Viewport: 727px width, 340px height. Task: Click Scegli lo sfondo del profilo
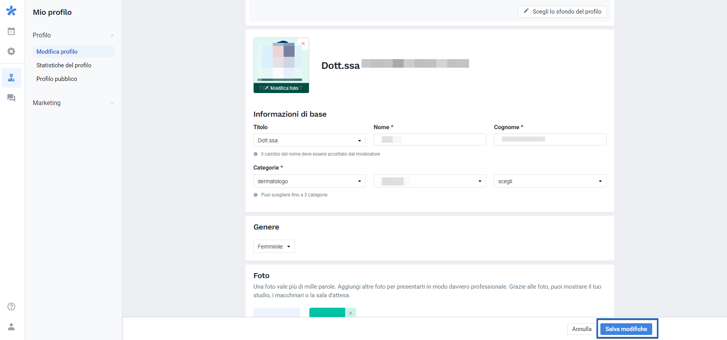click(562, 12)
